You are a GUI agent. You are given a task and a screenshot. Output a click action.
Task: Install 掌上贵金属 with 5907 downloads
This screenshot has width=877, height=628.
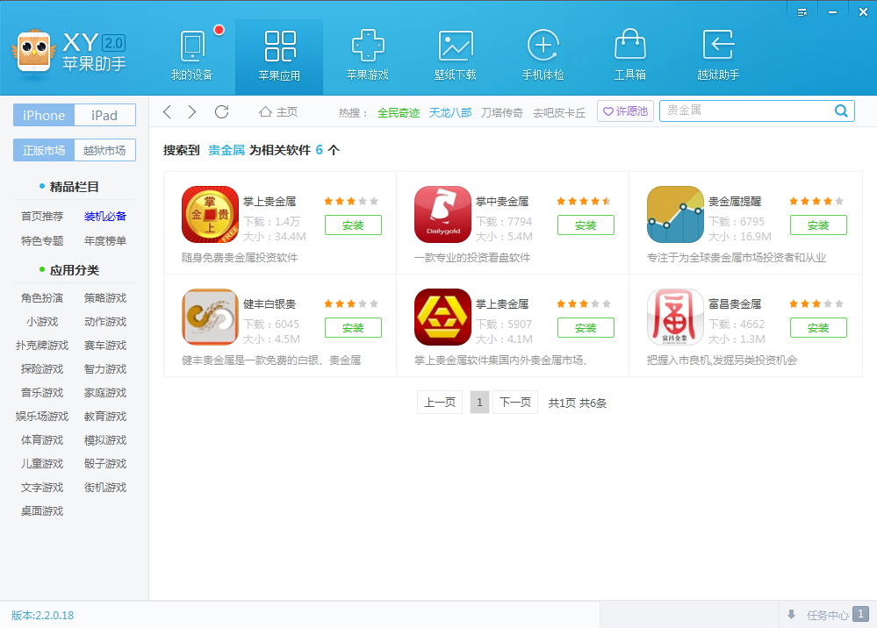586,328
